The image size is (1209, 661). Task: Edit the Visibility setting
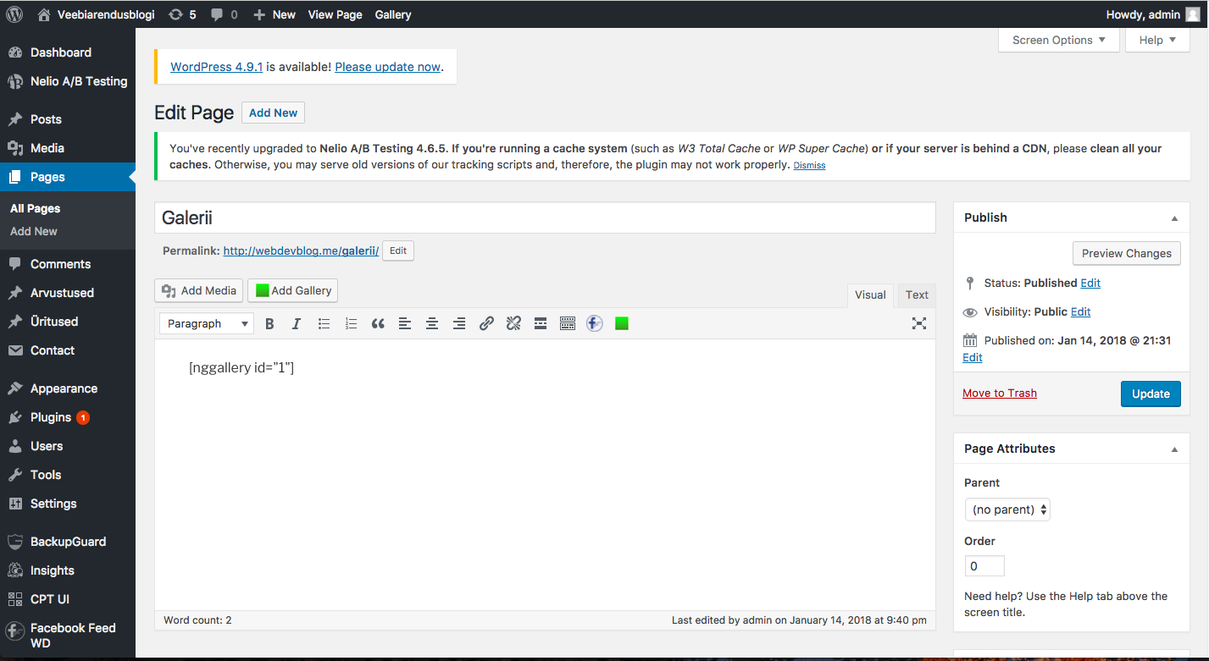point(1080,311)
